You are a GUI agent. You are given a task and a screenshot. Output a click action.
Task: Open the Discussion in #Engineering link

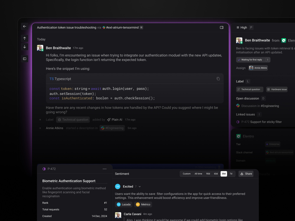(260, 106)
